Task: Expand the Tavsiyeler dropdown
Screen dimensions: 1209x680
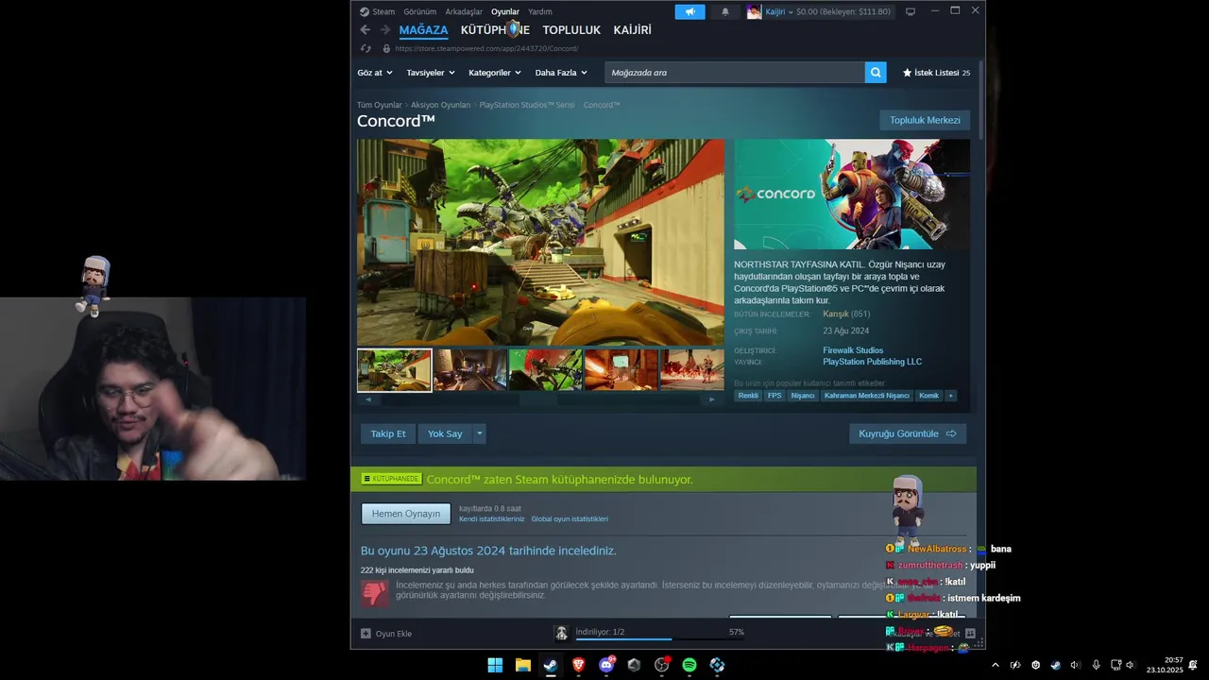Action: (431, 73)
